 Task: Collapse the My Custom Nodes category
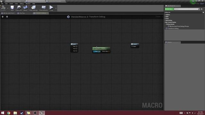(165, 22)
